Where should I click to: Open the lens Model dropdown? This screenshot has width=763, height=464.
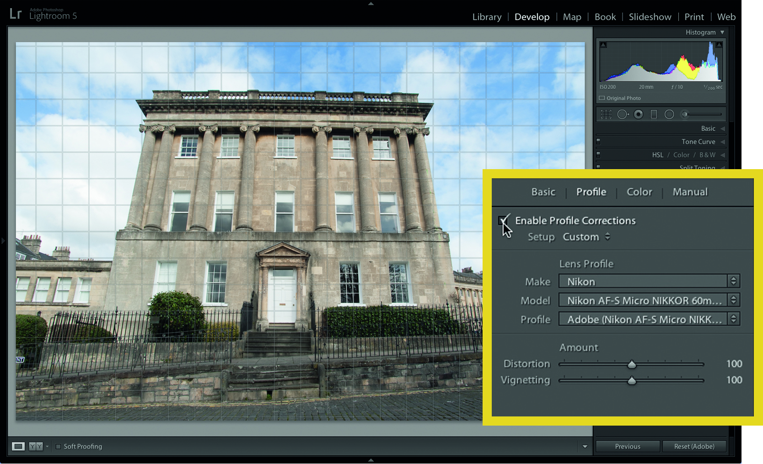click(649, 300)
